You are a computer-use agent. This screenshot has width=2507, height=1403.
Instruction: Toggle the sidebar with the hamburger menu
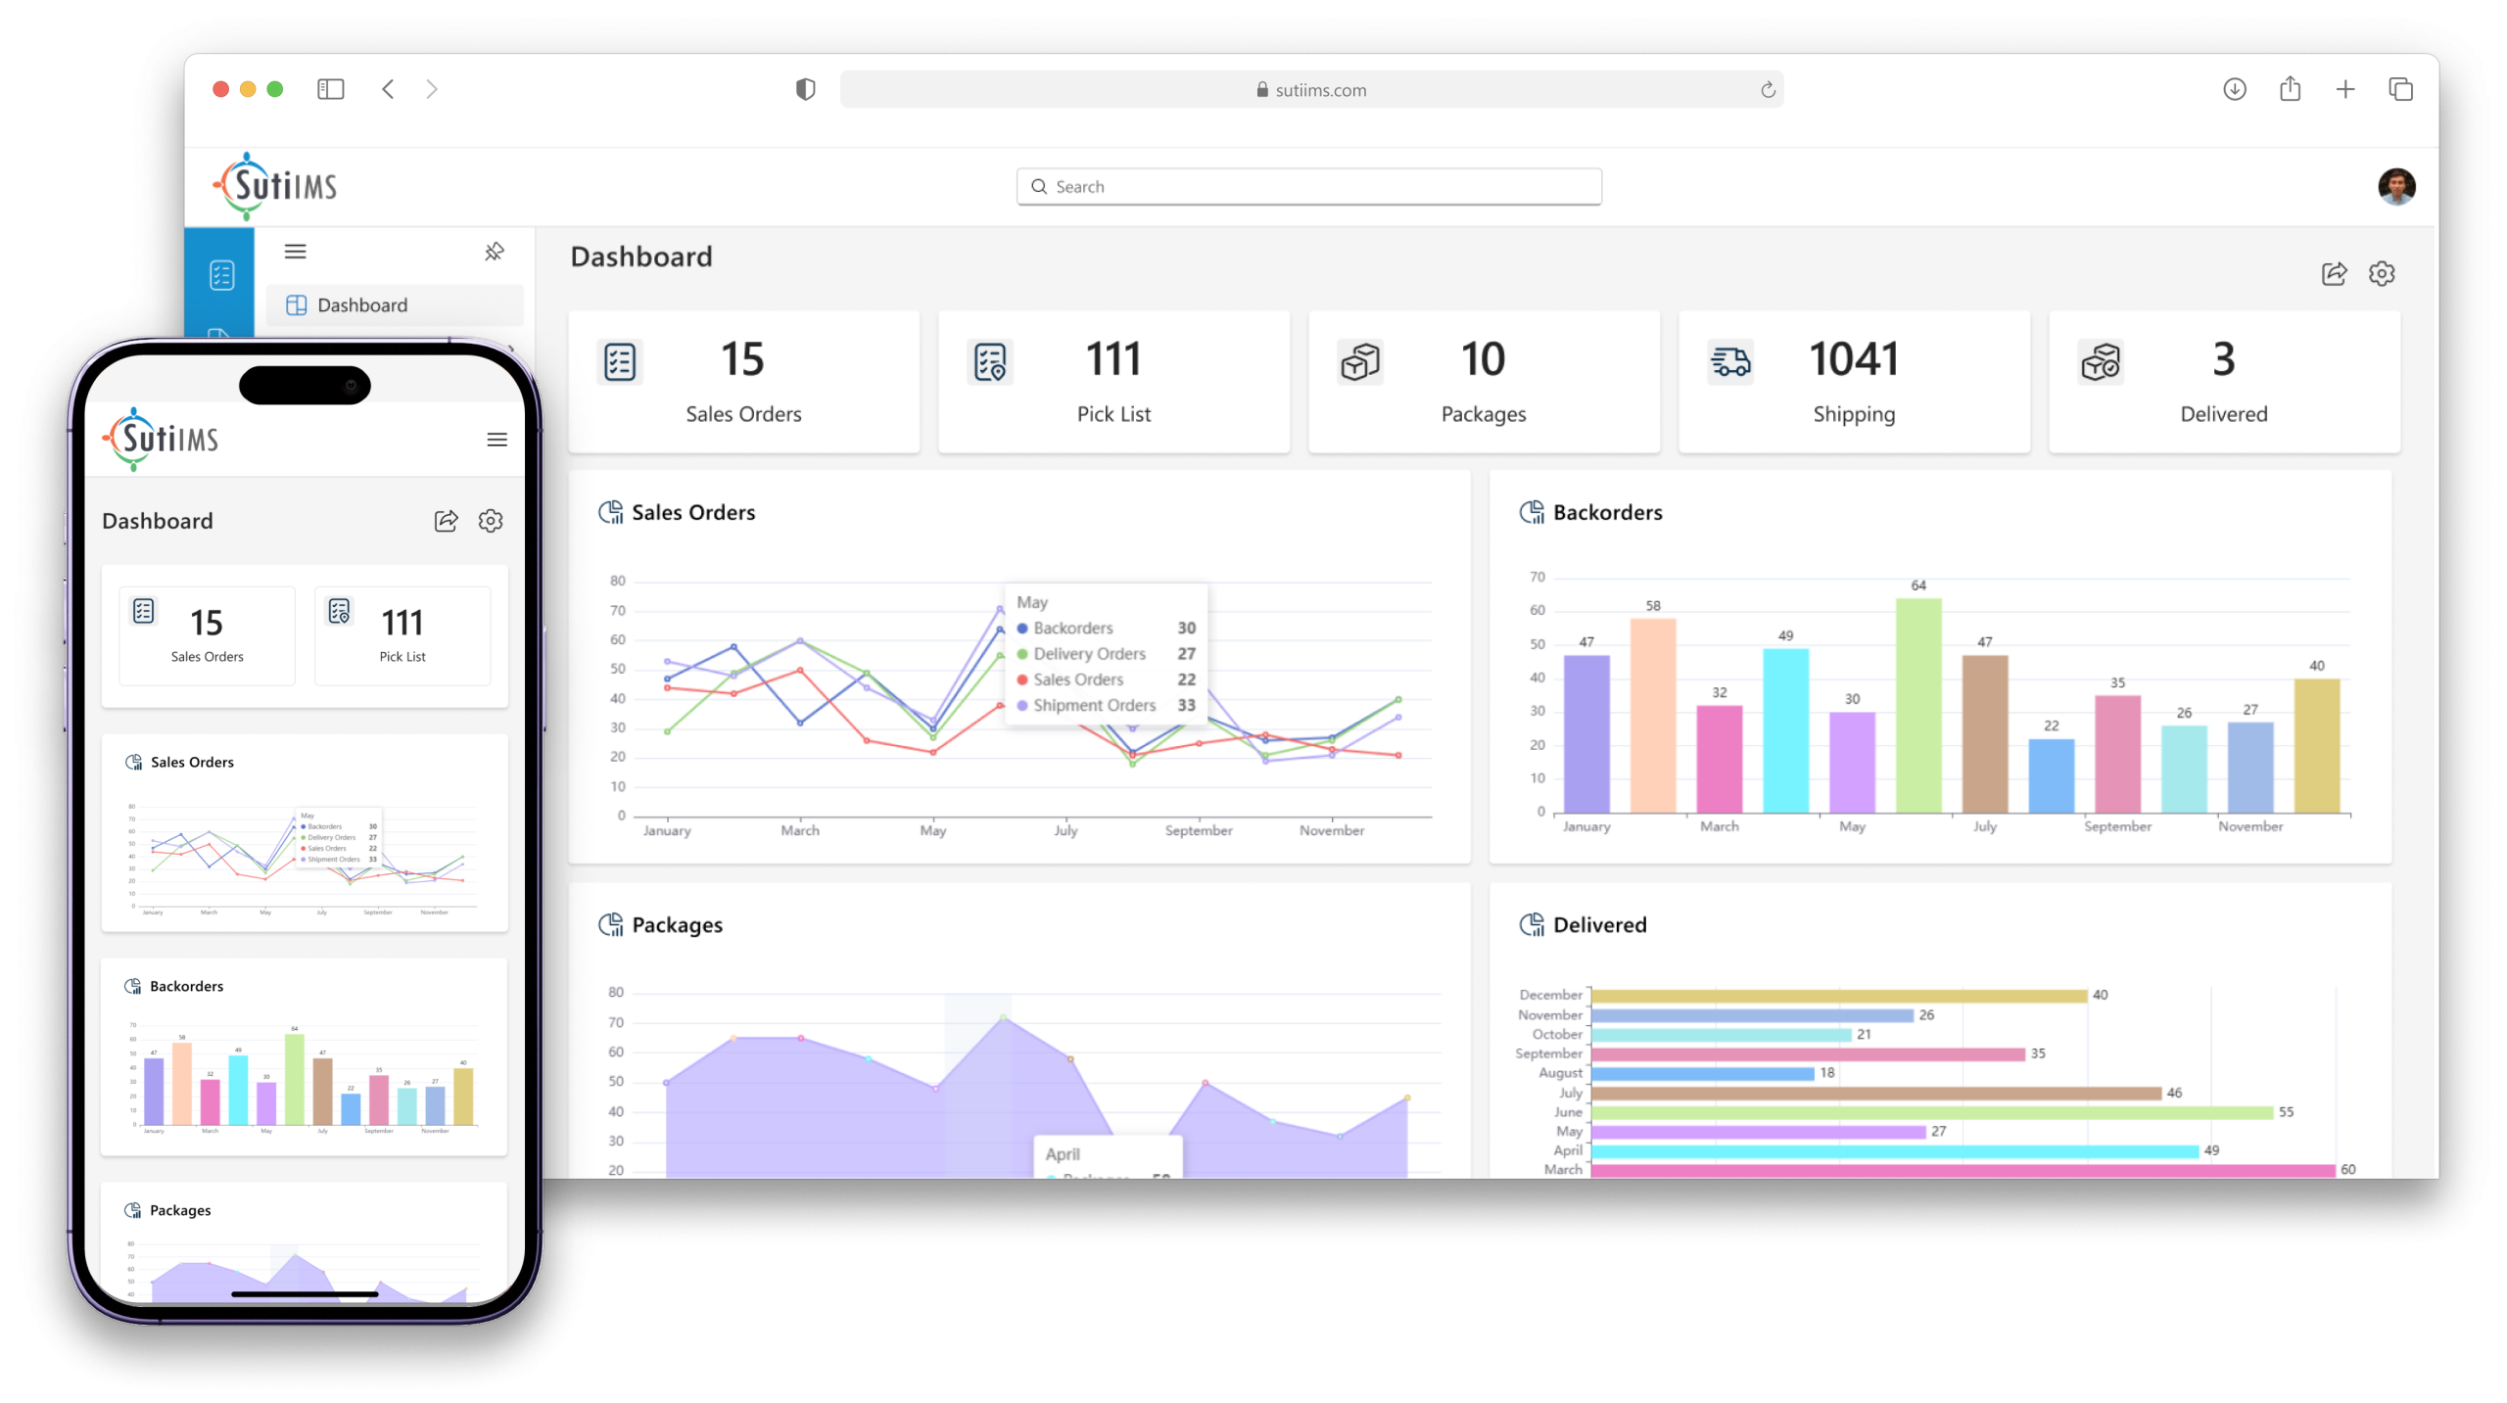[295, 252]
